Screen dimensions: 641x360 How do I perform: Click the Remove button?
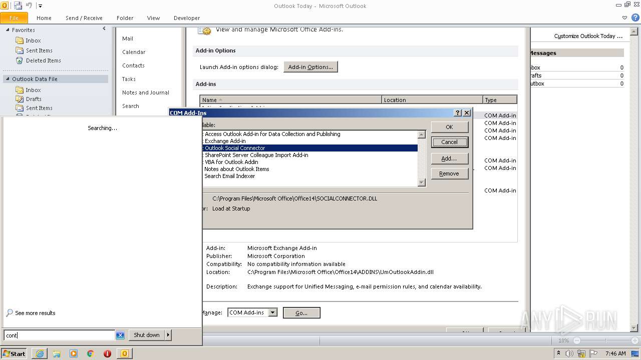449,173
